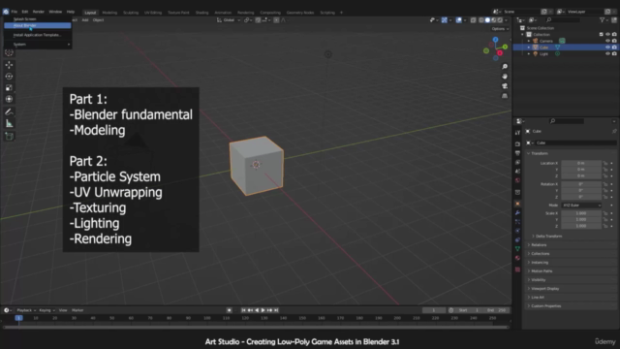Open the rotation Mode XYZ Euler dropdown
The height and width of the screenshot is (349, 620).
581,205
